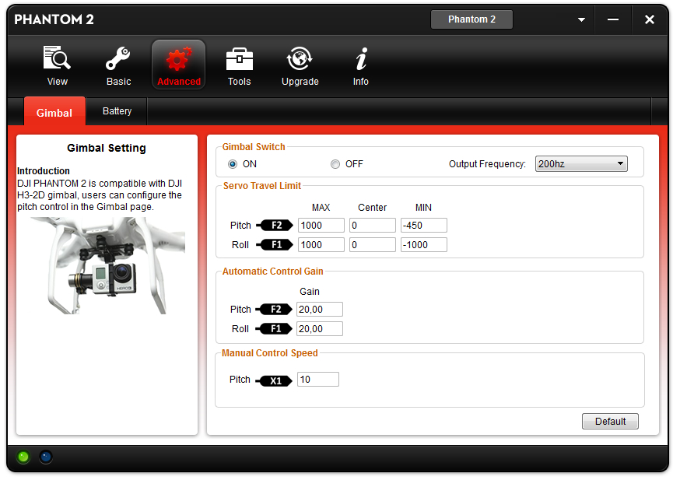Click the Output Frequency label
Viewport: 673px width, 480px height.
point(487,164)
